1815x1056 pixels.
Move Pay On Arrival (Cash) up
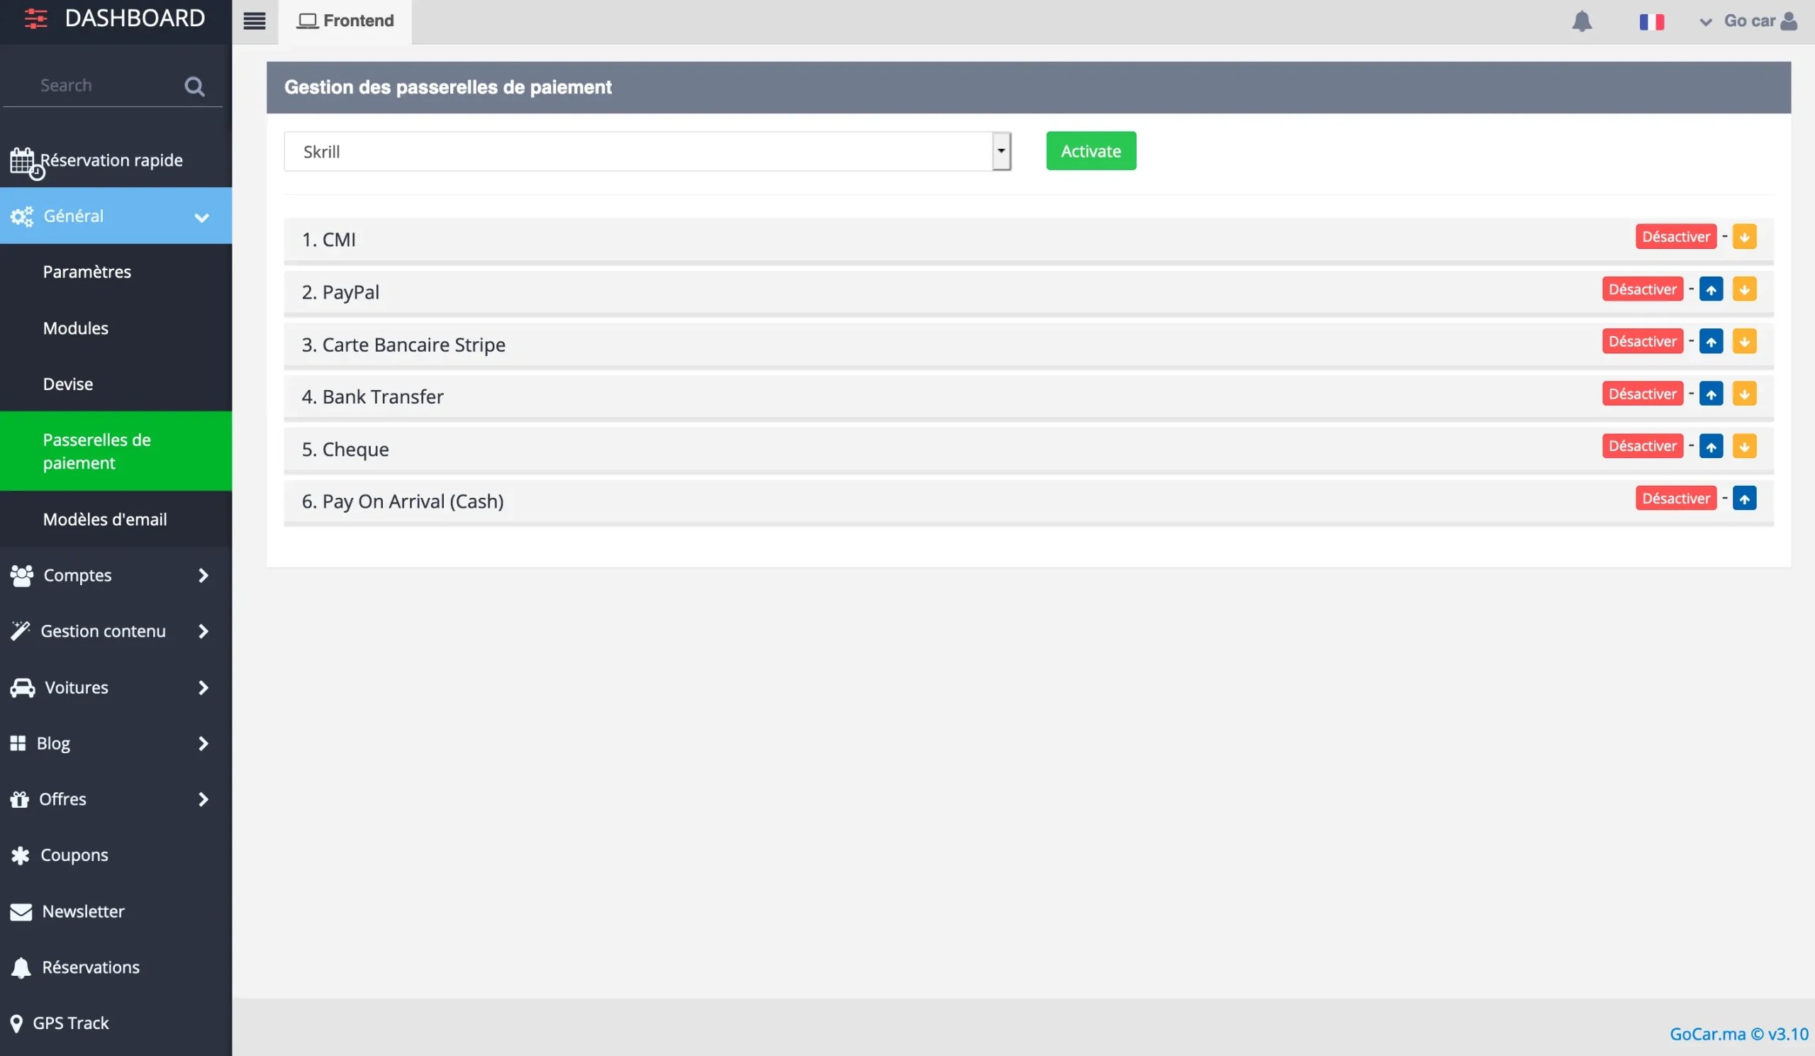[x=1744, y=499]
